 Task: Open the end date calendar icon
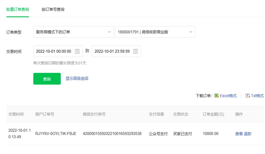[x=136, y=51]
